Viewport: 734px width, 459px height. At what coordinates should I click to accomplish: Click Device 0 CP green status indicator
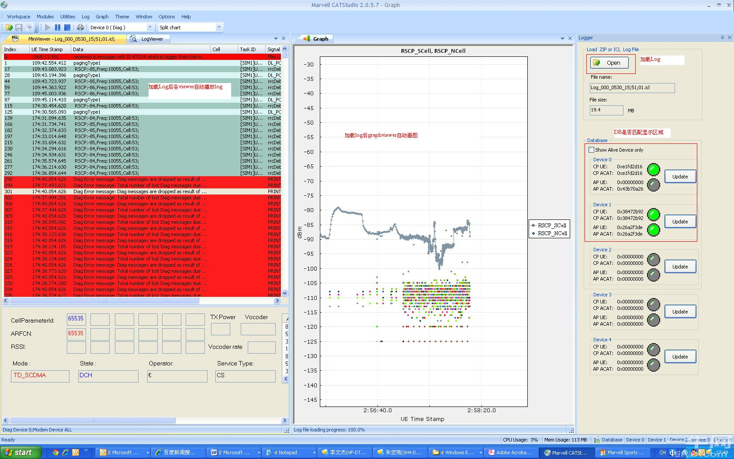(653, 170)
